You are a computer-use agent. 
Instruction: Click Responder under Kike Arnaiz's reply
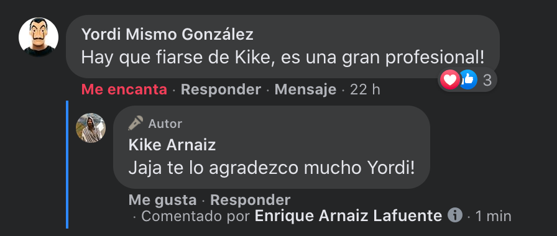pyautogui.click(x=250, y=200)
